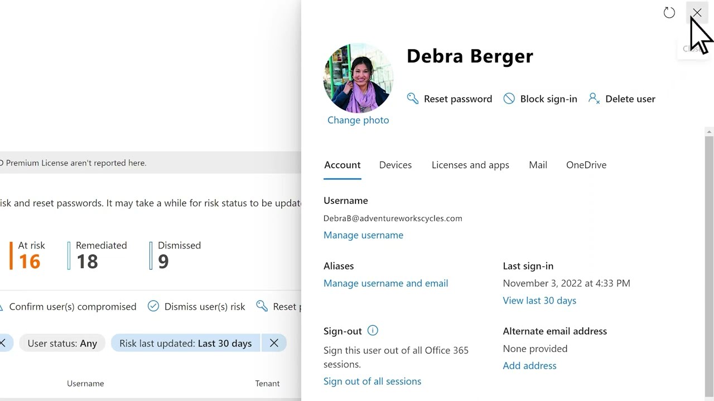Open the OneDrive tab
The image size is (714, 401).
click(586, 165)
